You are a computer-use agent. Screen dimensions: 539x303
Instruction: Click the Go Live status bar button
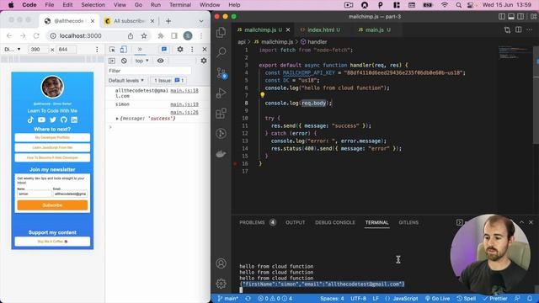438,298
